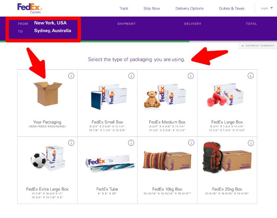The height and width of the screenshot is (218, 277).
Task: Open FedEx Large Box info icon
Action: [x=250, y=76]
